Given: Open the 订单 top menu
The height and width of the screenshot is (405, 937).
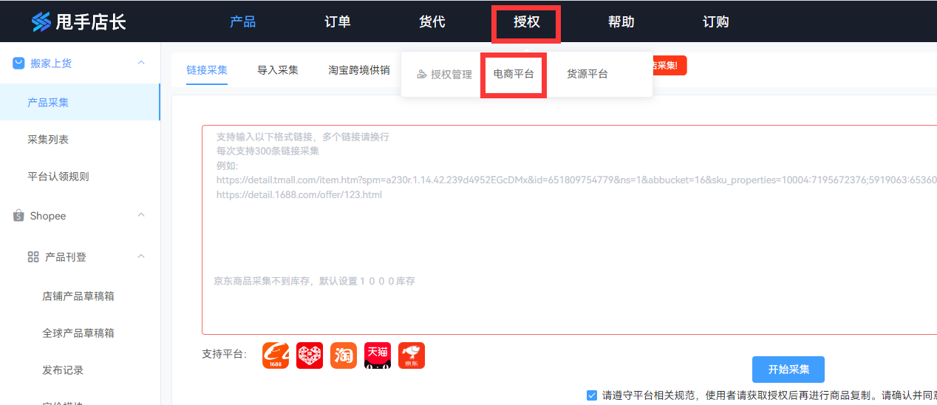Looking at the screenshot, I should pyautogui.click(x=338, y=22).
